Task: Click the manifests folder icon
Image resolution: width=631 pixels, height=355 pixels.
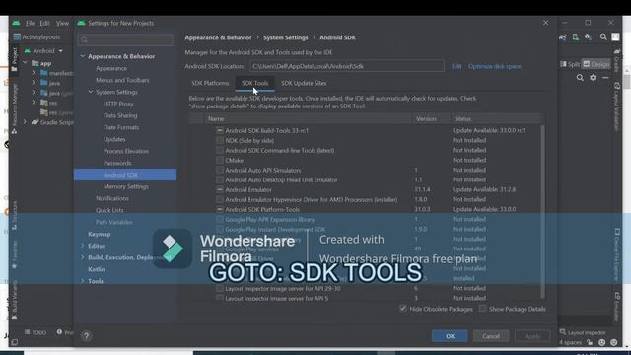Action: pos(43,73)
